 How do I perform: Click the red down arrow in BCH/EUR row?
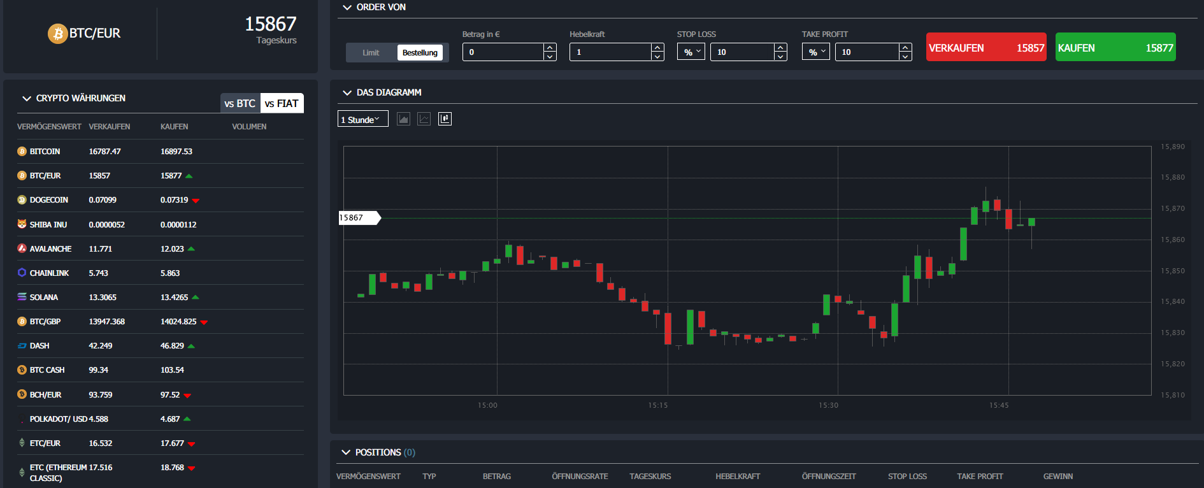(x=187, y=396)
